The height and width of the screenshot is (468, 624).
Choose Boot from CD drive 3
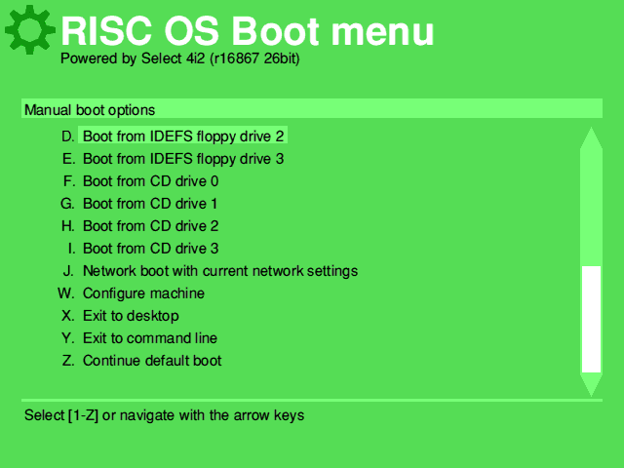(150, 249)
